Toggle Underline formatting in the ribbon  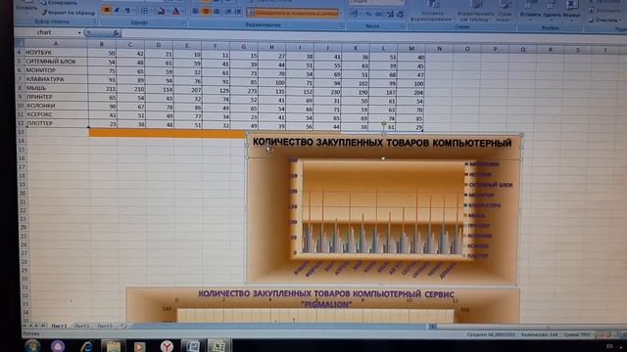coord(127,11)
